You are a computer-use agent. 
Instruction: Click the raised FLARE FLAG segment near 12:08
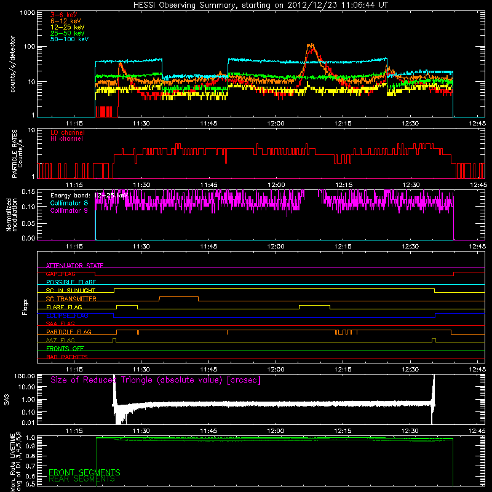[314, 305]
